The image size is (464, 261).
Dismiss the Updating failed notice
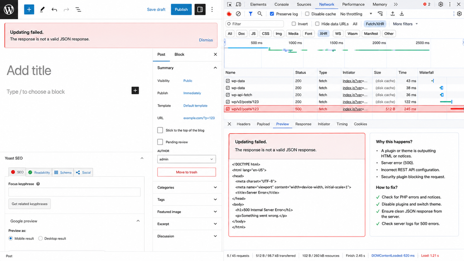point(206,40)
